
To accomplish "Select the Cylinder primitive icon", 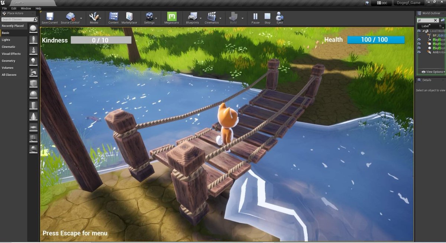I will (x=33, y=105).
